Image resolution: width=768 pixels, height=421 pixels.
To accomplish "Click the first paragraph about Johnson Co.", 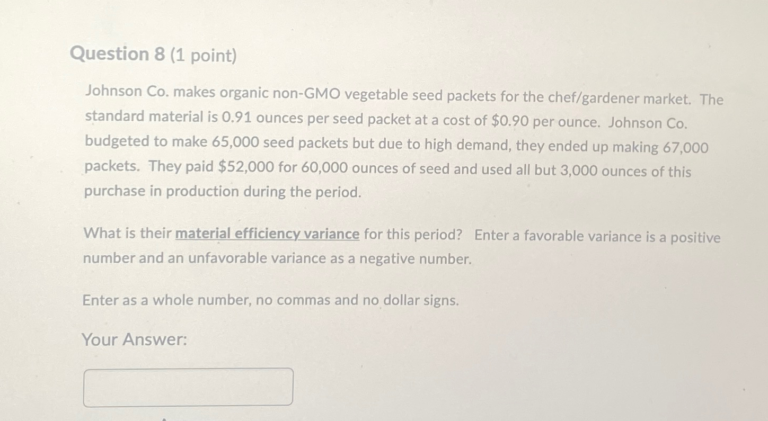I will (x=371, y=143).
